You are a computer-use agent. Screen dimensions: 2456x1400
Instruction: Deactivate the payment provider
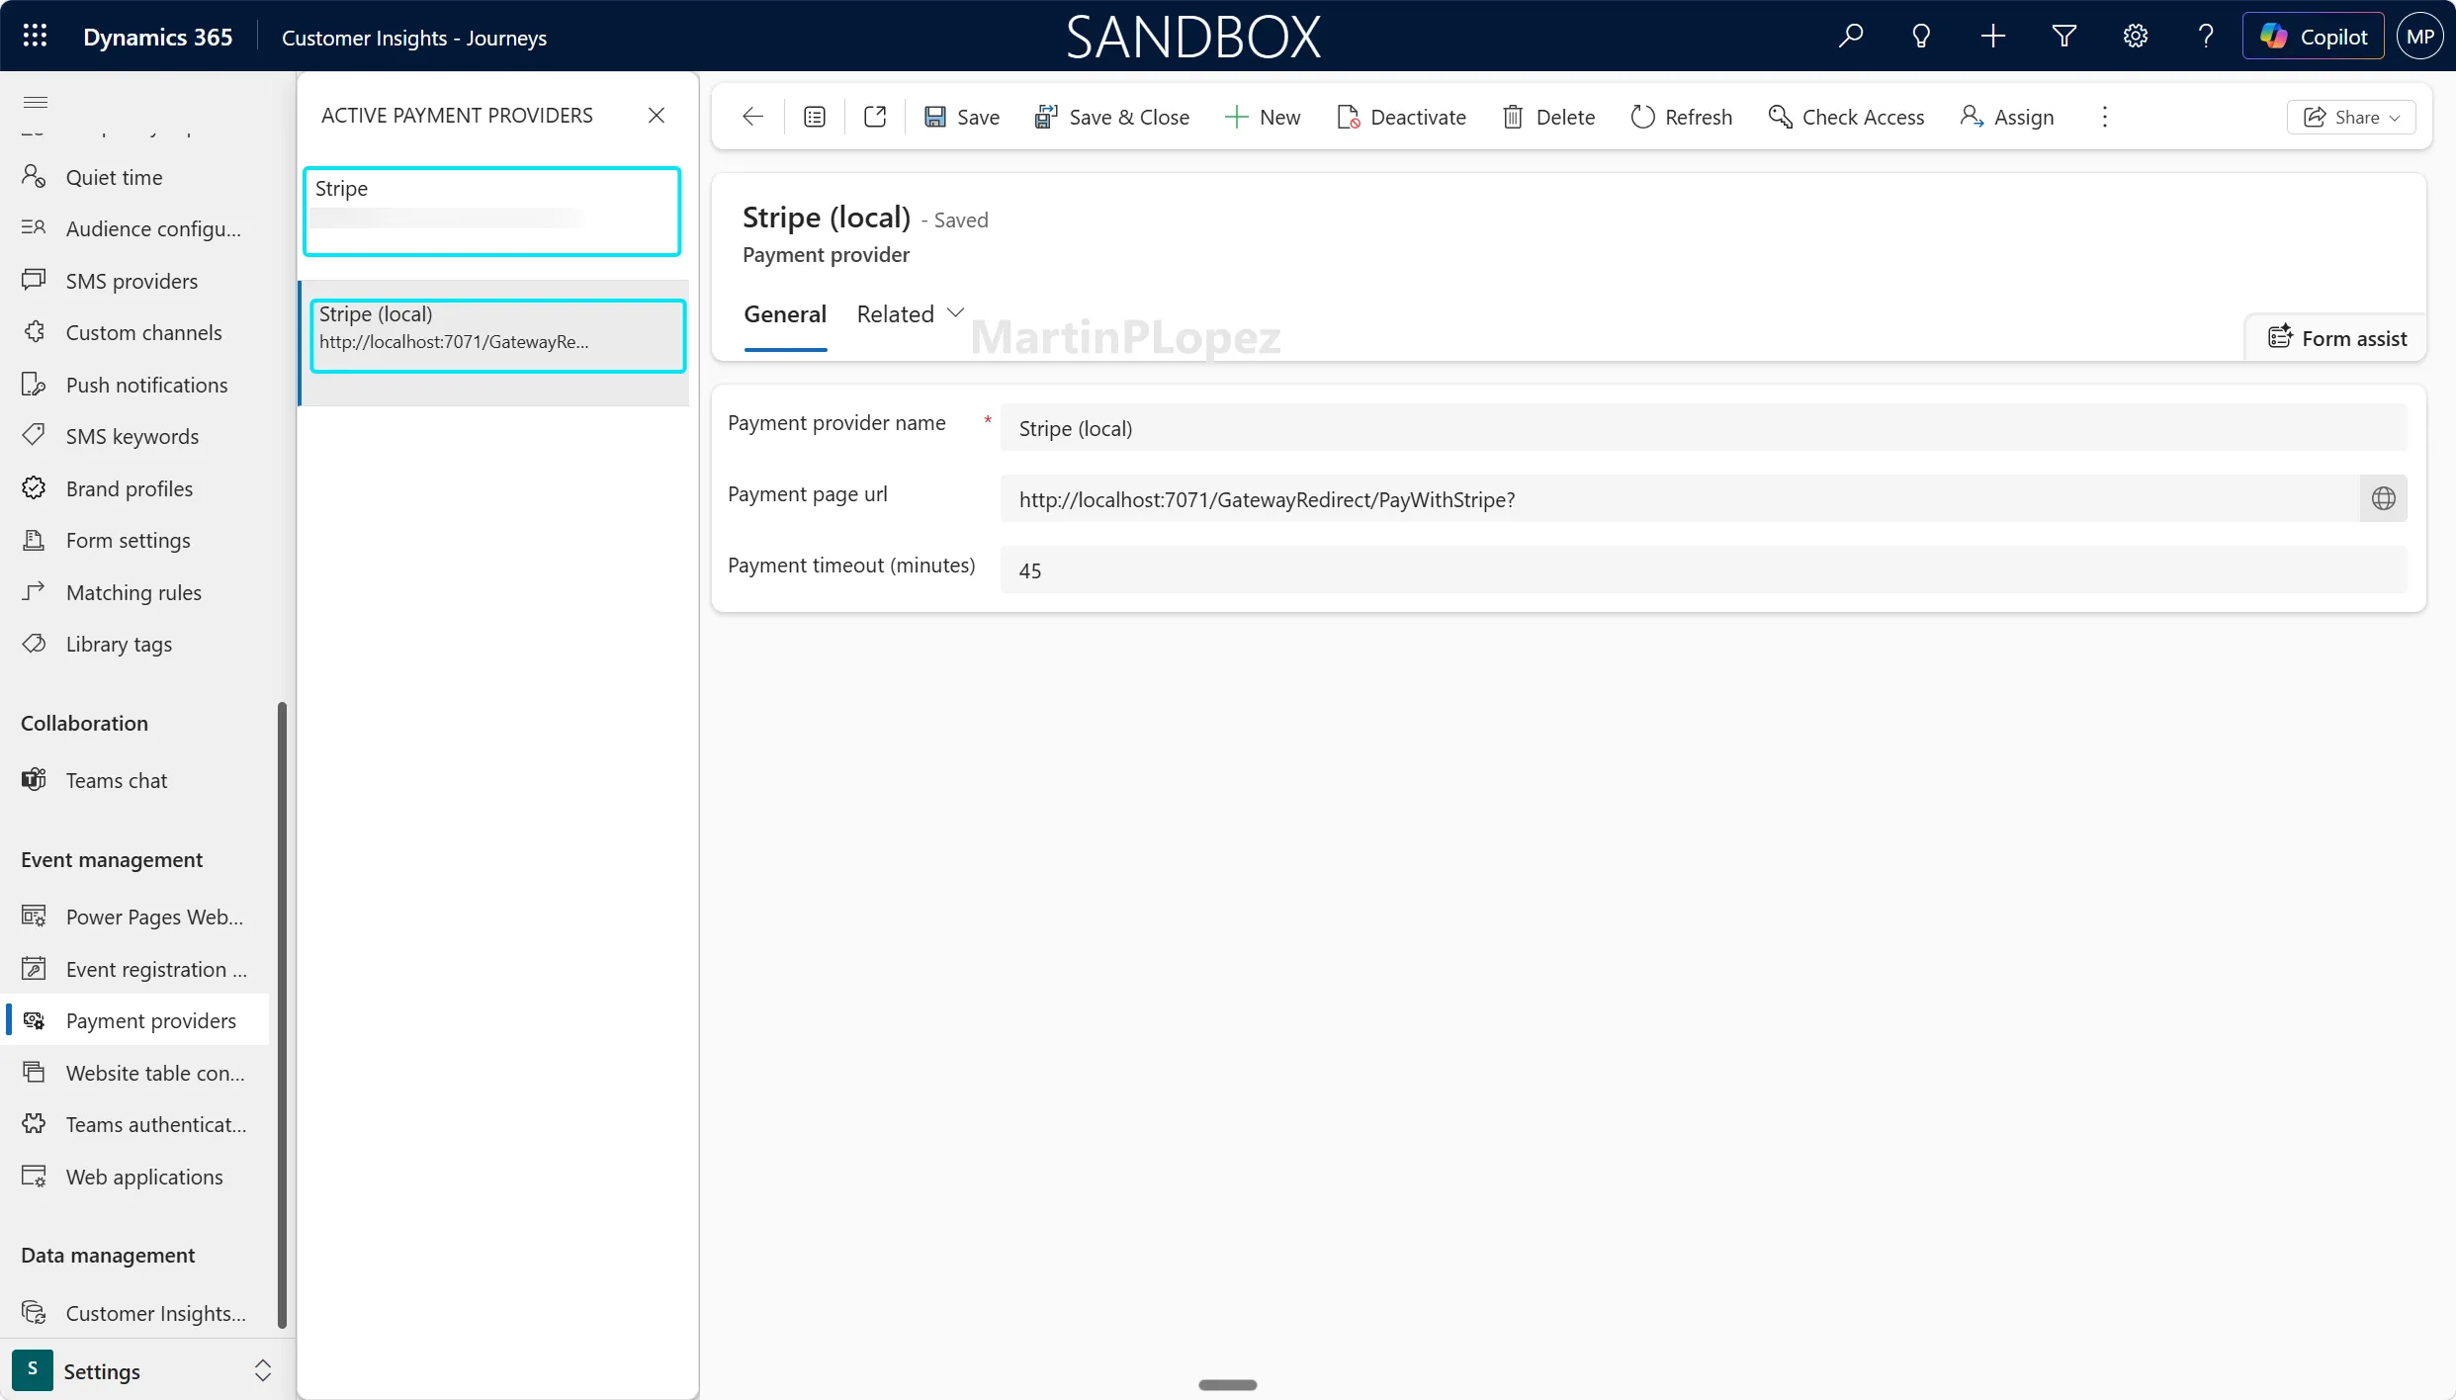(x=1402, y=117)
